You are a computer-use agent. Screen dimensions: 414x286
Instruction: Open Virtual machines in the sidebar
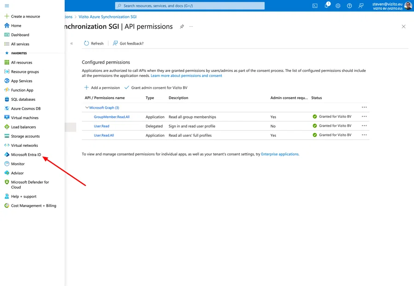[x=27, y=117]
